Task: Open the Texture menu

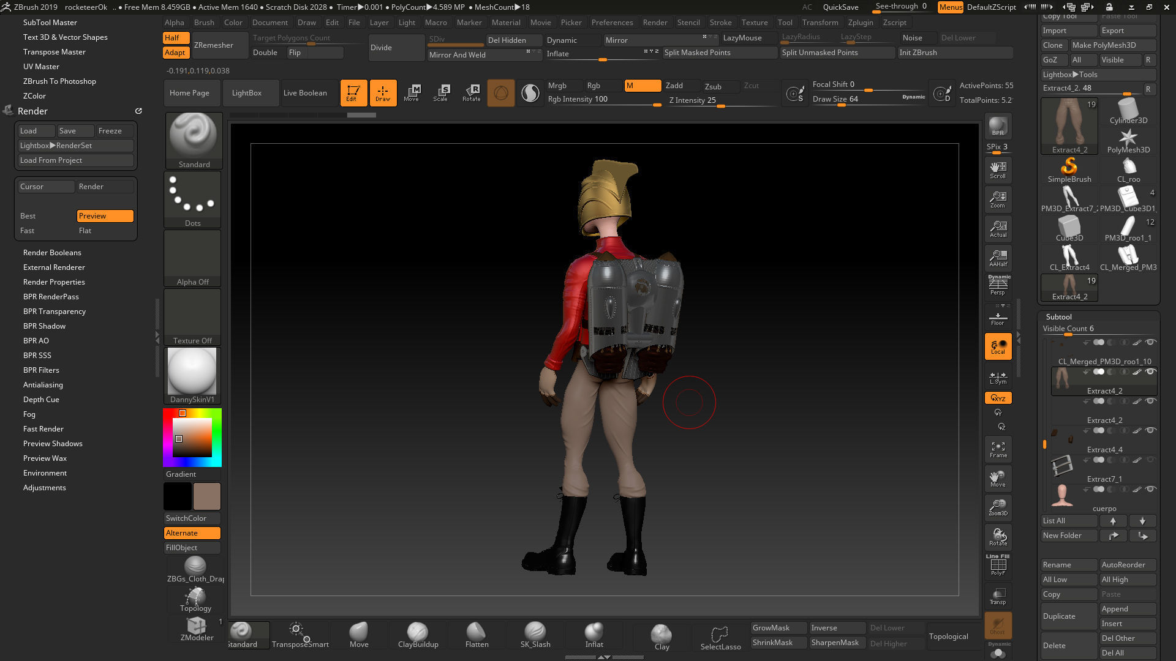Action: coord(755,23)
